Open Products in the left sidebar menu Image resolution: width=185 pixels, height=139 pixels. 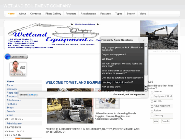tap(12, 96)
